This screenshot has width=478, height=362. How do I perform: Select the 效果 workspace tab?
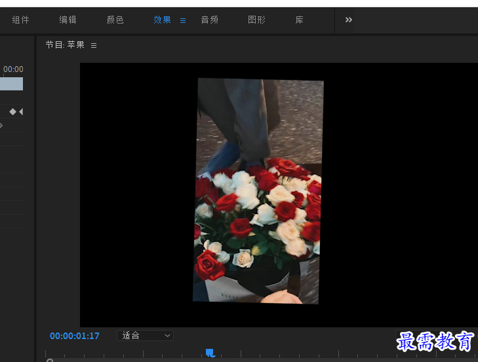[162, 20]
